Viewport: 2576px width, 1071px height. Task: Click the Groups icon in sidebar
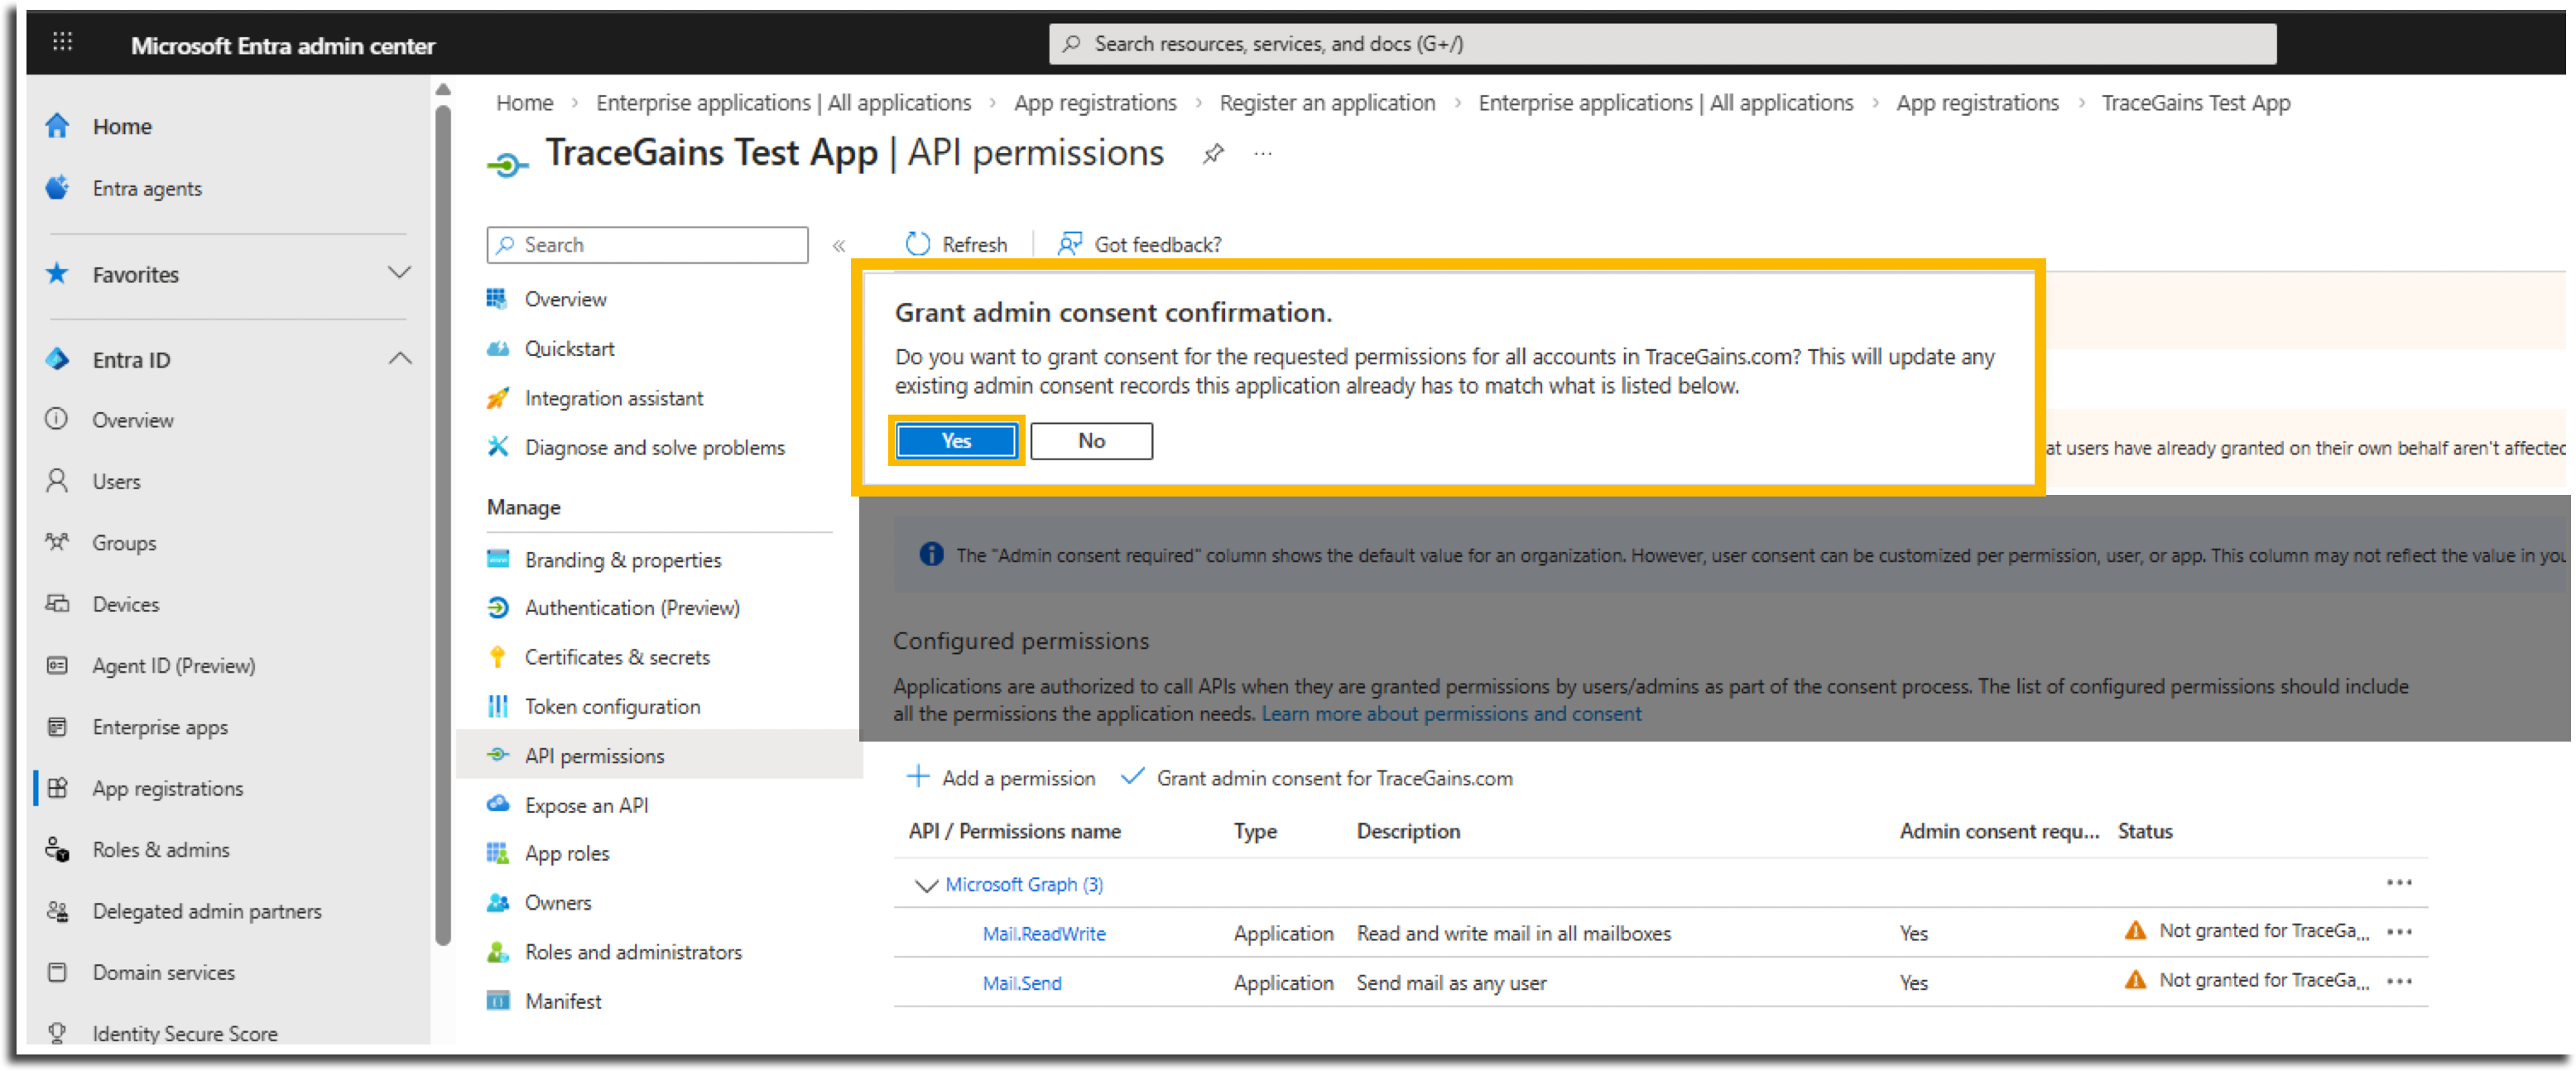[57, 543]
